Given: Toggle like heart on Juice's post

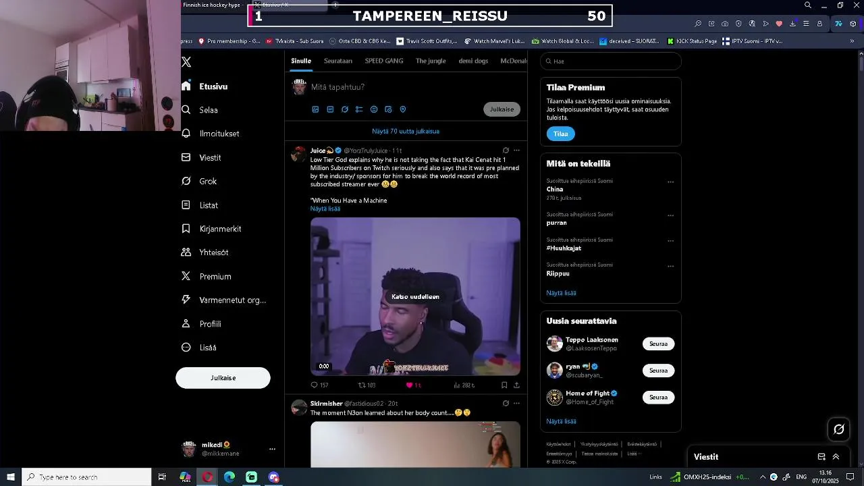Looking at the screenshot, I should point(409,385).
